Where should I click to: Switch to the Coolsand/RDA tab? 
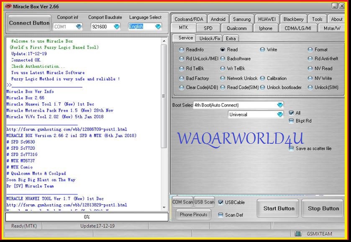[189, 19]
